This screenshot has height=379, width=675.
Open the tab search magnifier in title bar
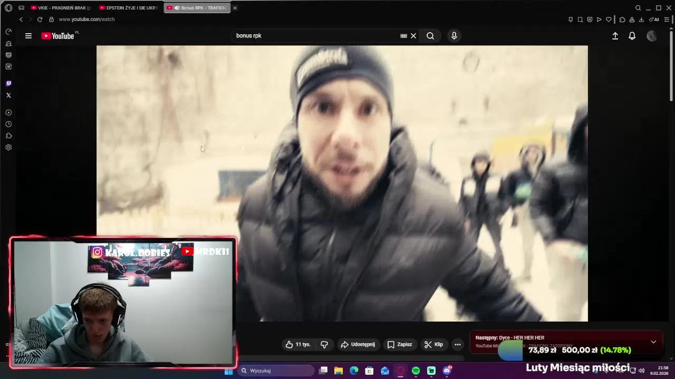pos(638,8)
